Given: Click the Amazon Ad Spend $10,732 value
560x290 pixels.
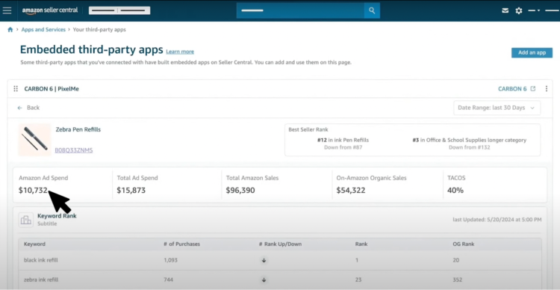Looking at the screenshot, I should click(33, 191).
